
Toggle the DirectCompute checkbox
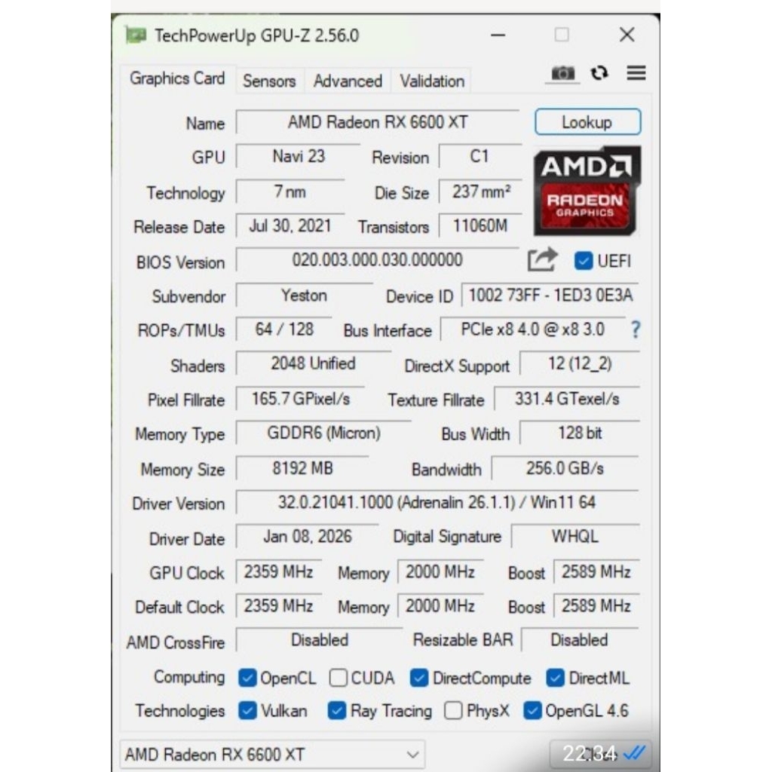pyautogui.click(x=419, y=678)
